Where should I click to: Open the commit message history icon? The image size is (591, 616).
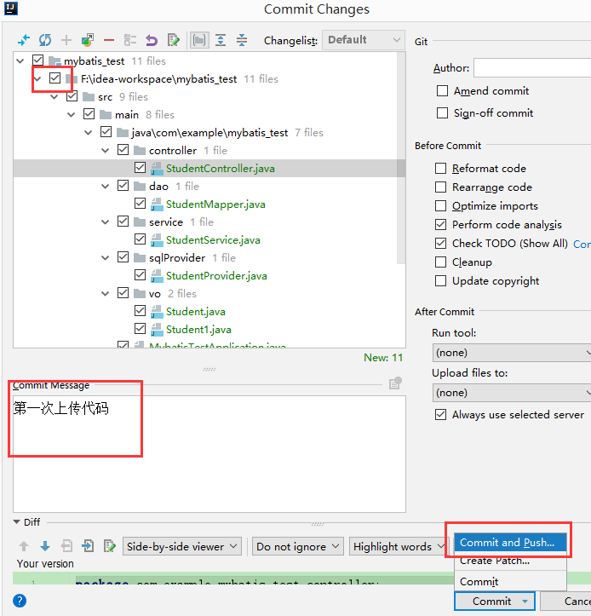pos(394,384)
